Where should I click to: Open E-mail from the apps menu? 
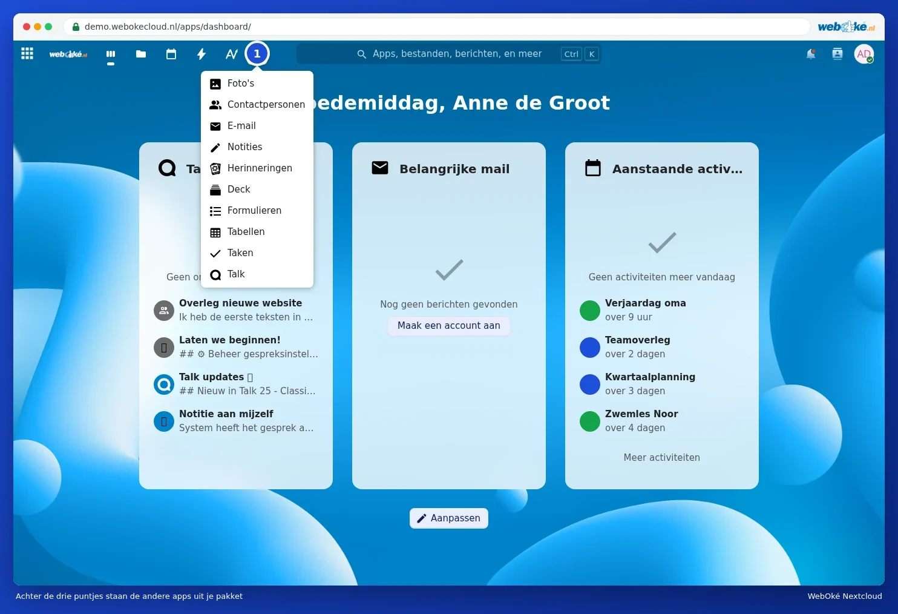click(x=257, y=126)
